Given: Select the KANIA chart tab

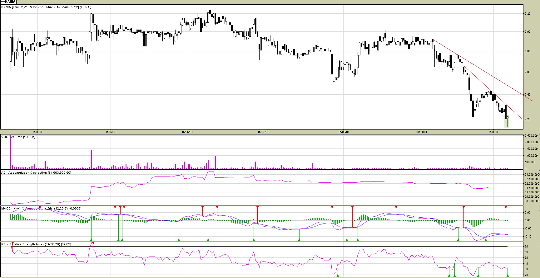Looking at the screenshot, I should 8,2.
